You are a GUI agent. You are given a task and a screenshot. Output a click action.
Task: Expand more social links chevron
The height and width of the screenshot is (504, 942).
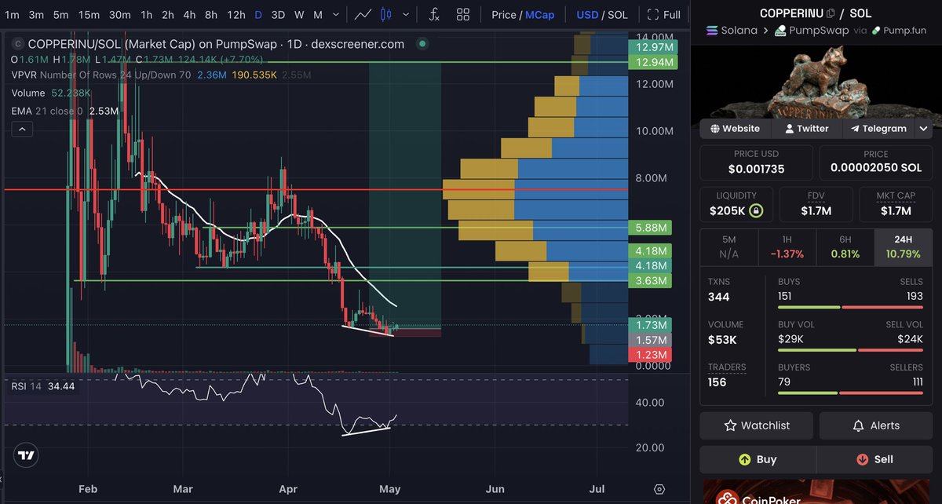click(x=925, y=128)
